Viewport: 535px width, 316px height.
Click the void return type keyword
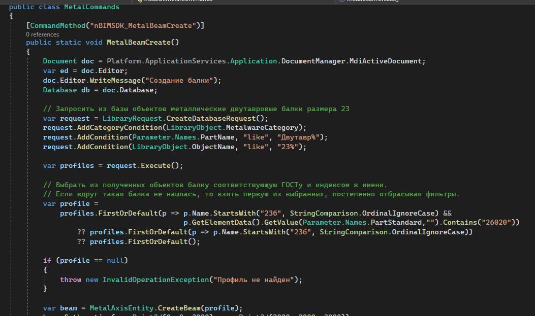coord(94,42)
